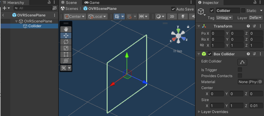
Task: Open the Center pivot mode dropdown
Action: (x=75, y=16)
